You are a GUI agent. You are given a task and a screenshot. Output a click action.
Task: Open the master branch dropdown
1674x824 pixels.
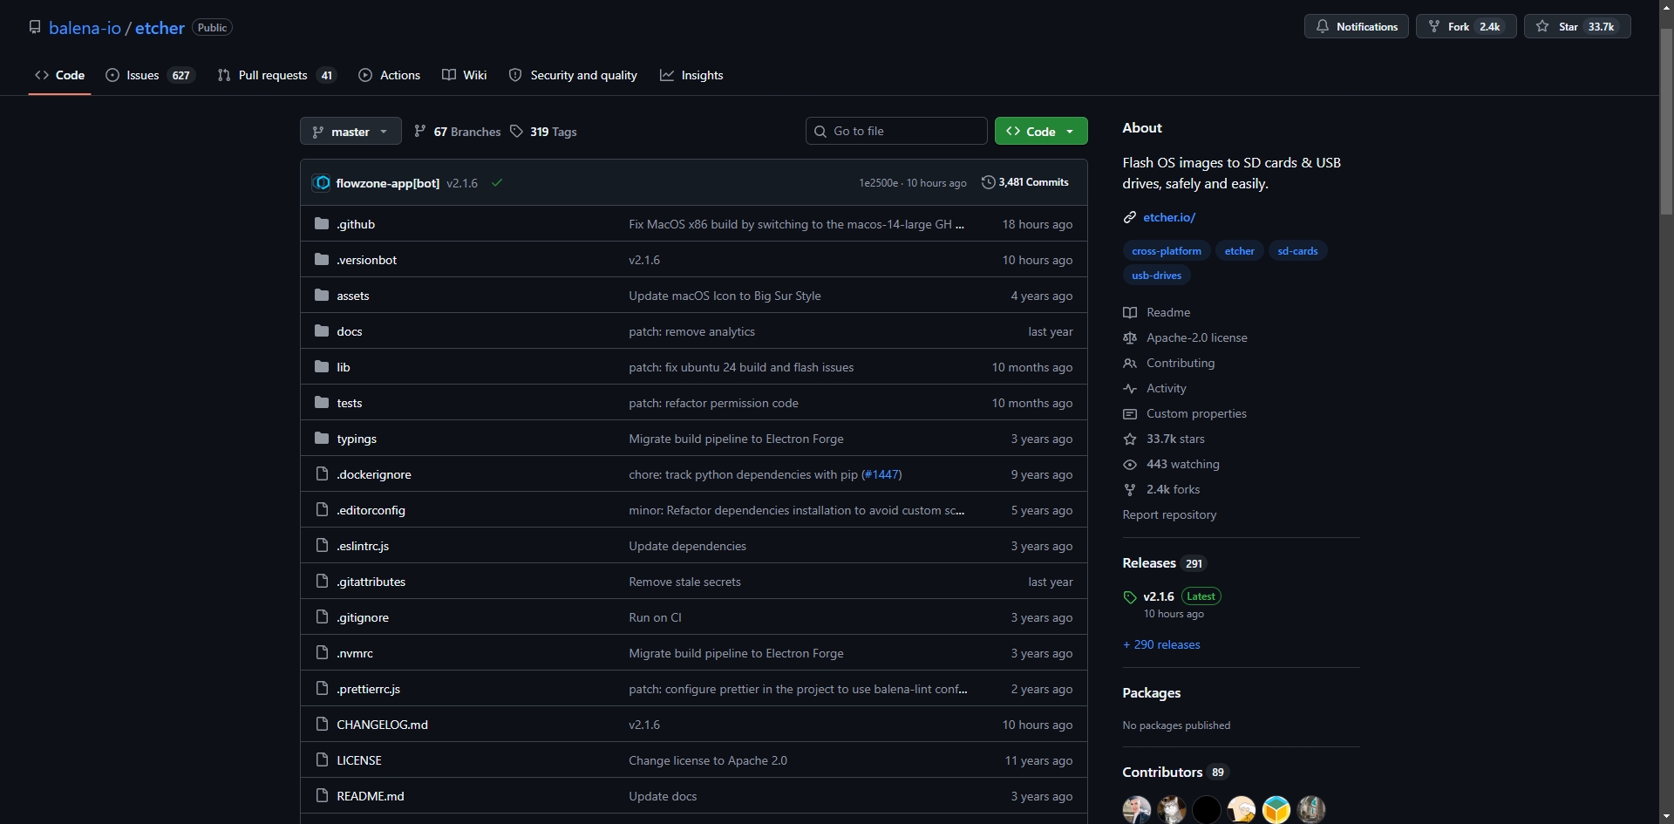pos(350,132)
